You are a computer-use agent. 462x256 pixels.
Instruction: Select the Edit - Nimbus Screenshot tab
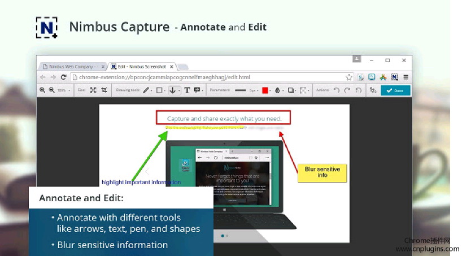tap(142, 67)
